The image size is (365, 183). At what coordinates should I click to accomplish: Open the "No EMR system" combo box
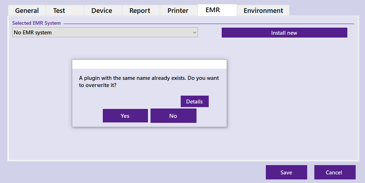point(101,33)
